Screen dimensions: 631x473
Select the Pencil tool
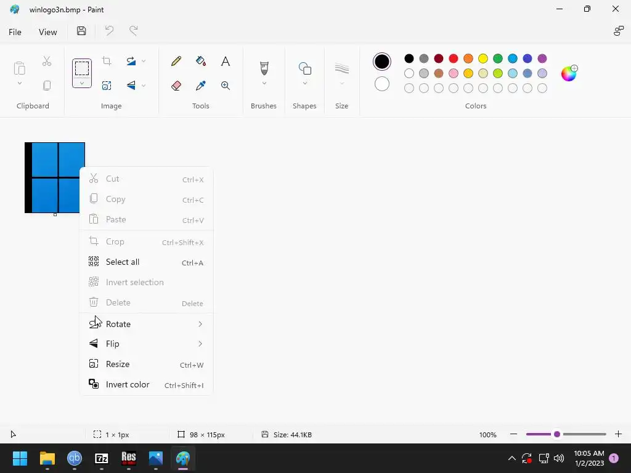[x=176, y=61]
